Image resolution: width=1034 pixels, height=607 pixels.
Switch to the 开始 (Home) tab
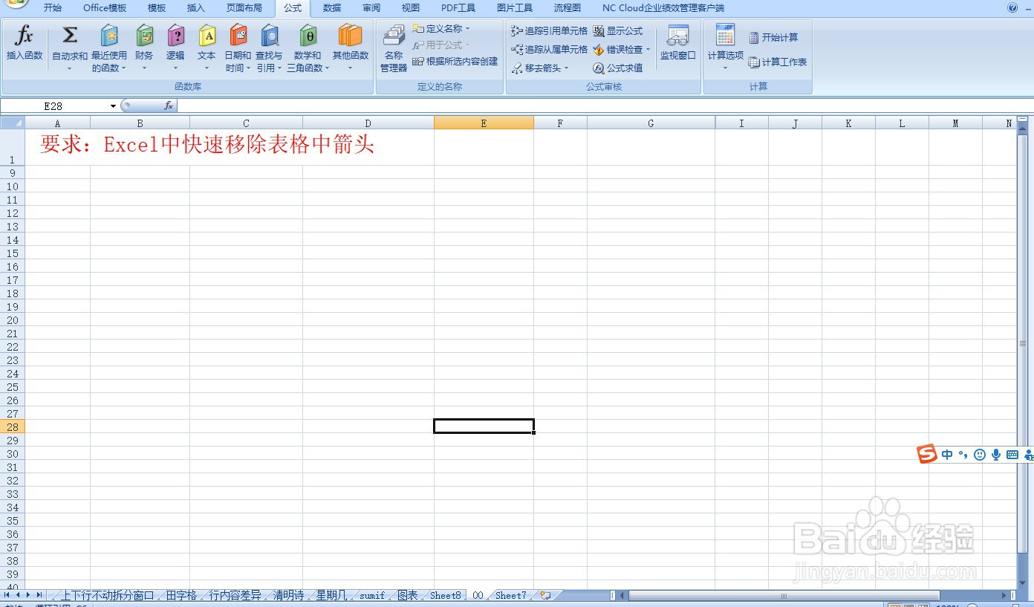tap(53, 8)
